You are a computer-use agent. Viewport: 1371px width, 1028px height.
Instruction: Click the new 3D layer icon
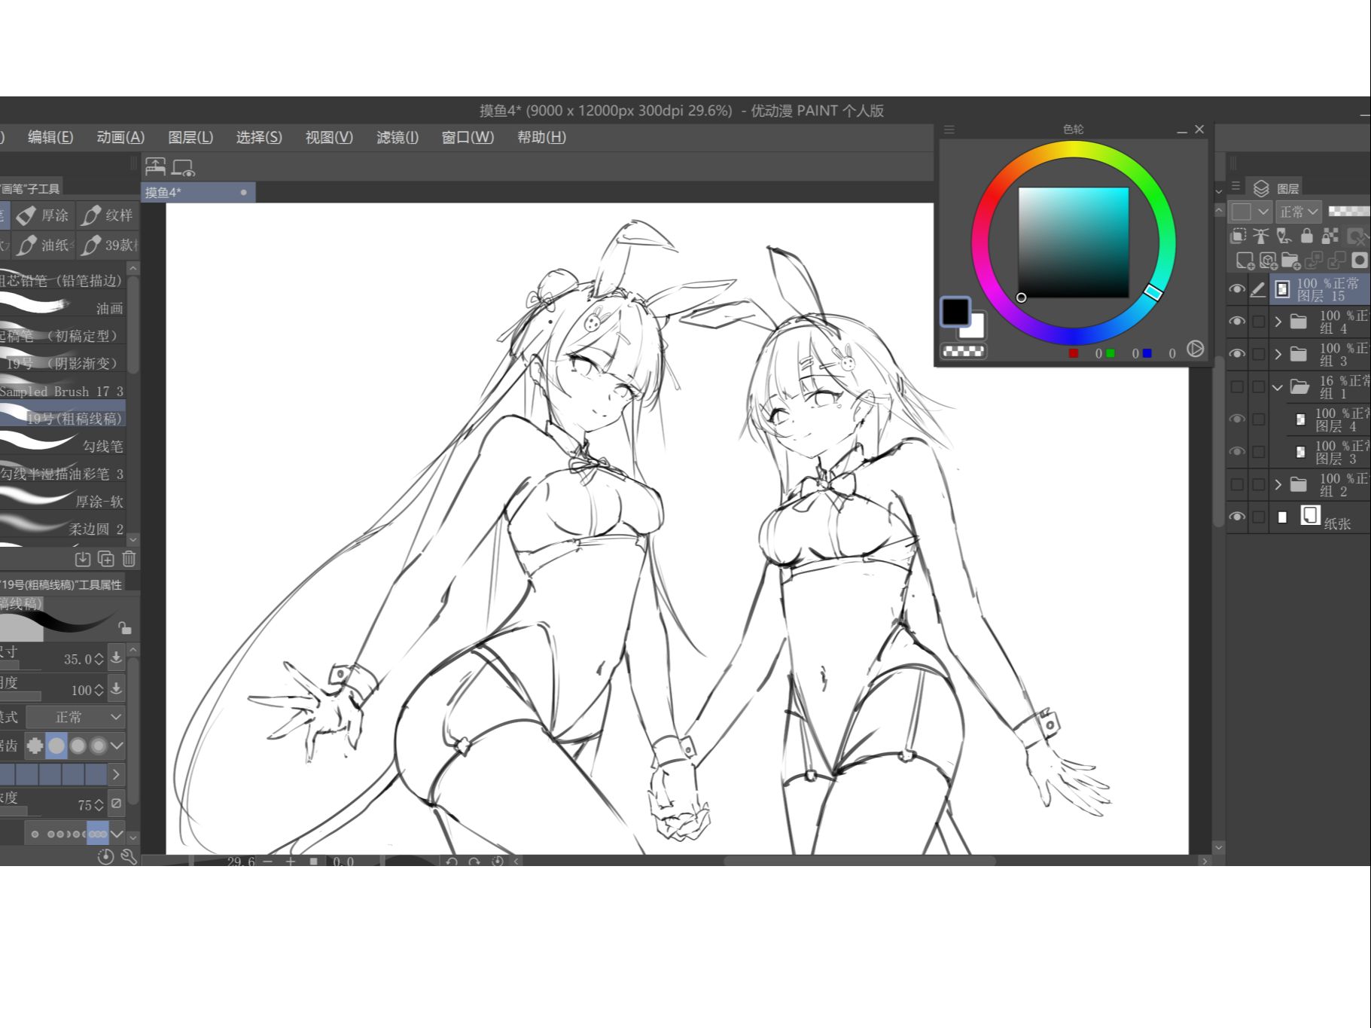(x=1268, y=261)
